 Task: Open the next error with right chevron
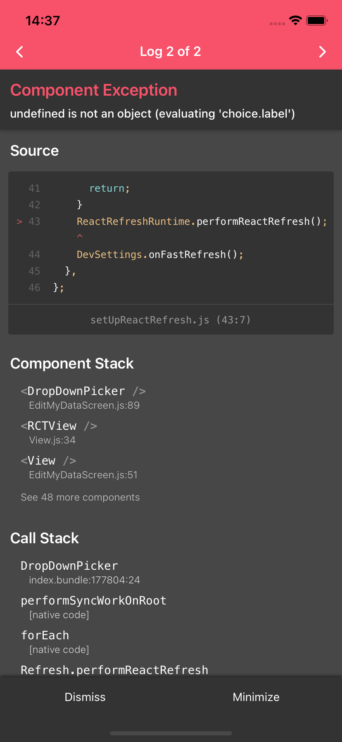coord(323,52)
